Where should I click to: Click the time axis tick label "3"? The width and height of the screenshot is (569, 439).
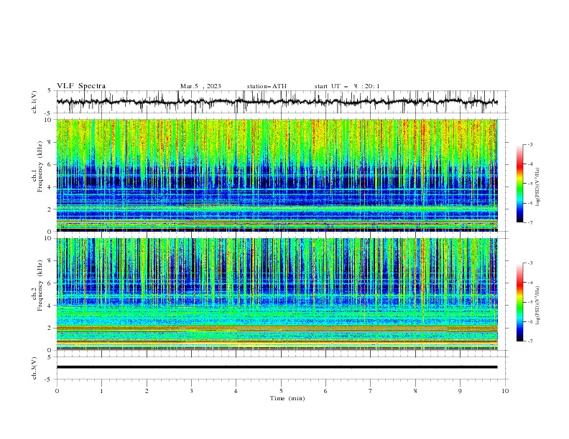coord(191,391)
